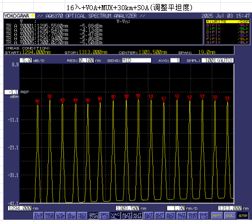Select trace A:WRITE /DSP row

point(228,22)
